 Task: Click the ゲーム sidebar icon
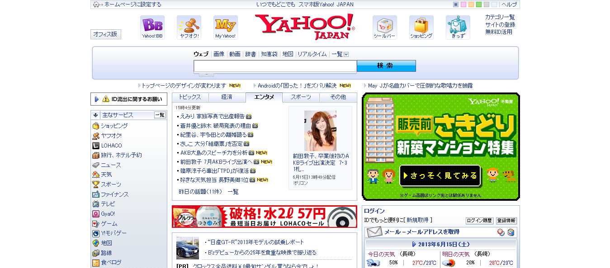pyautogui.click(x=96, y=224)
